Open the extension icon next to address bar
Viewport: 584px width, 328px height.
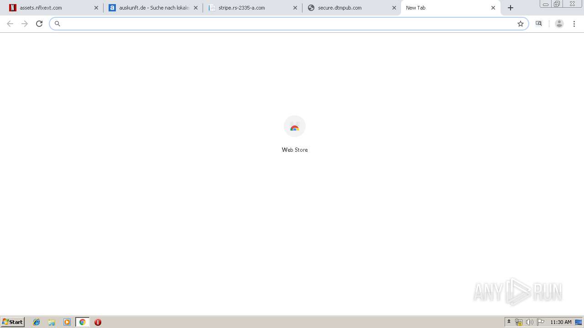click(539, 24)
